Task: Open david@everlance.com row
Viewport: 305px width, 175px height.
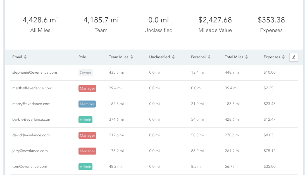Action: pyautogui.click(x=31, y=135)
